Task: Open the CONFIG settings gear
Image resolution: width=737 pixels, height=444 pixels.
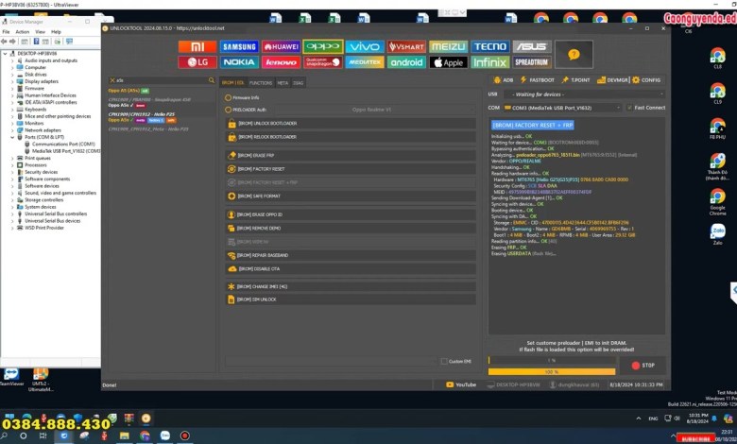Action: (x=645, y=80)
